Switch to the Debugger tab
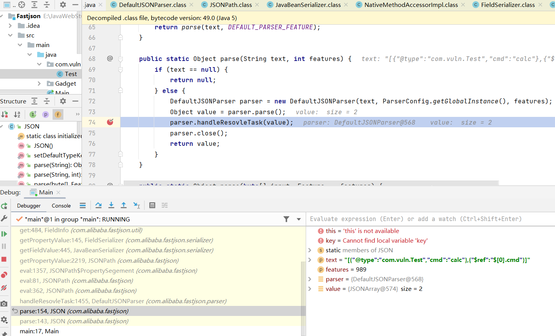 tap(29, 206)
